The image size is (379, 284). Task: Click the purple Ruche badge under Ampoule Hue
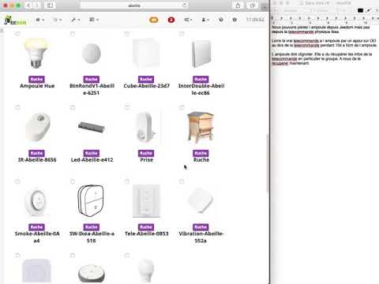36,79
